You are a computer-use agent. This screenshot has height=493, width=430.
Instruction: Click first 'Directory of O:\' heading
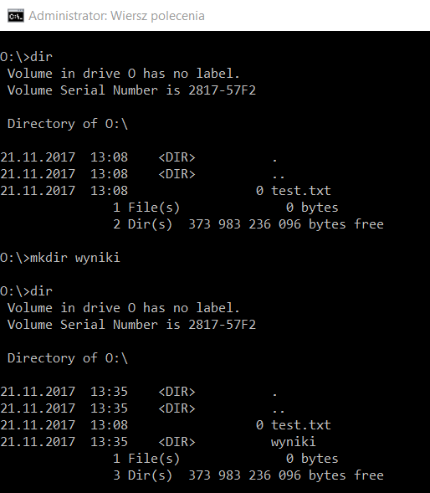[68, 124]
